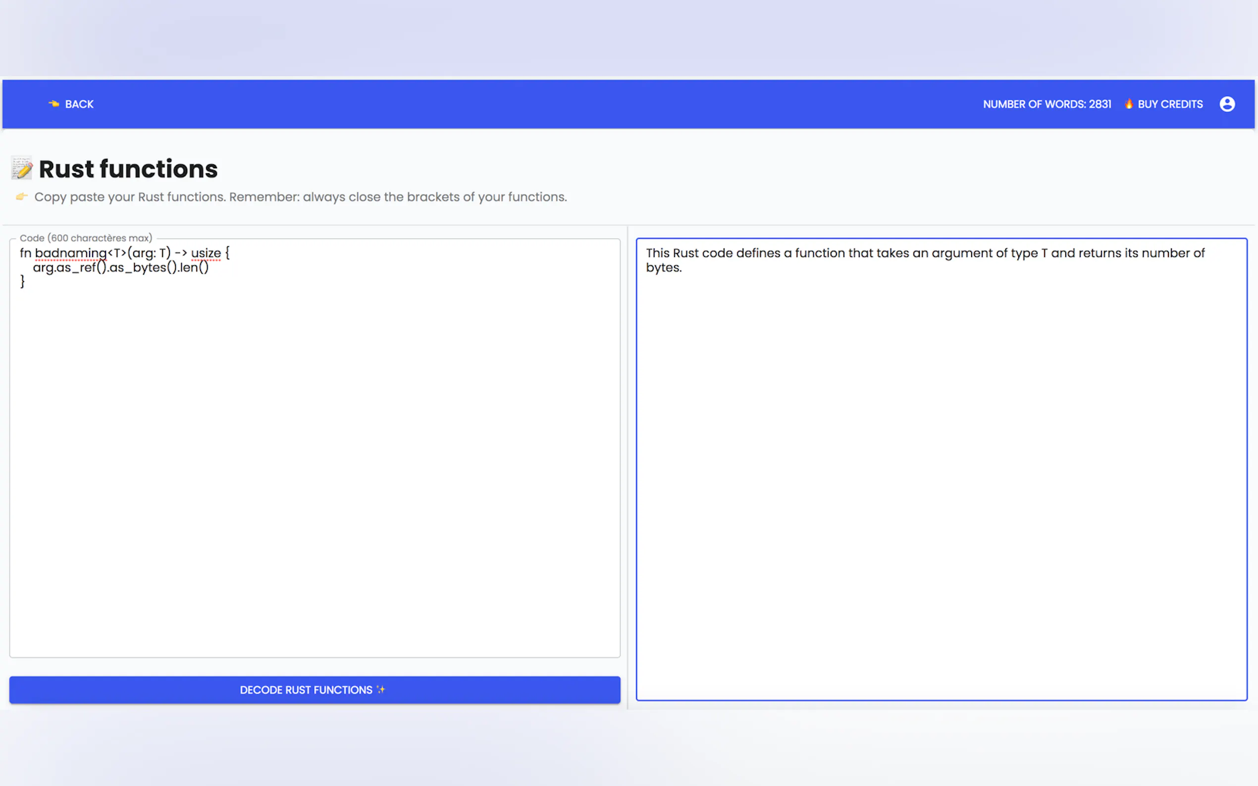Click the memo pencil emoji beside the title
The width and height of the screenshot is (1258, 786).
(22, 168)
